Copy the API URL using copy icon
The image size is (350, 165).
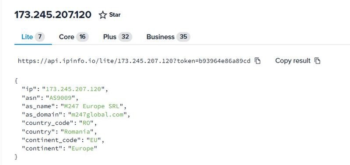258,61
